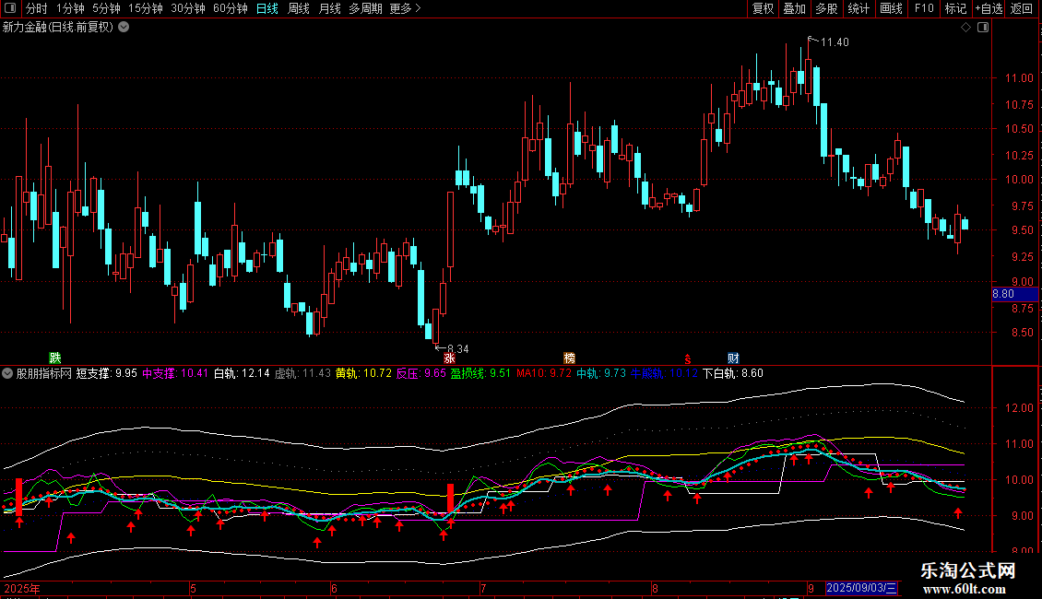The height and width of the screenshot is (599, 1042).
Task: Click the orange 榜 event marker
Action: (x=570, y=358)
